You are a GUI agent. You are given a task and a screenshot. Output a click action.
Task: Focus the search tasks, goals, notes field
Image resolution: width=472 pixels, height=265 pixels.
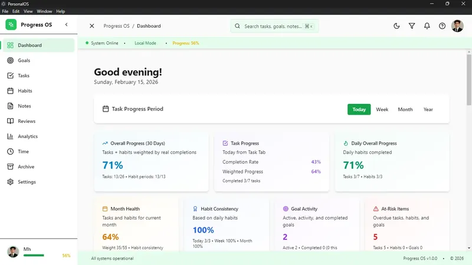click(274, 26)
